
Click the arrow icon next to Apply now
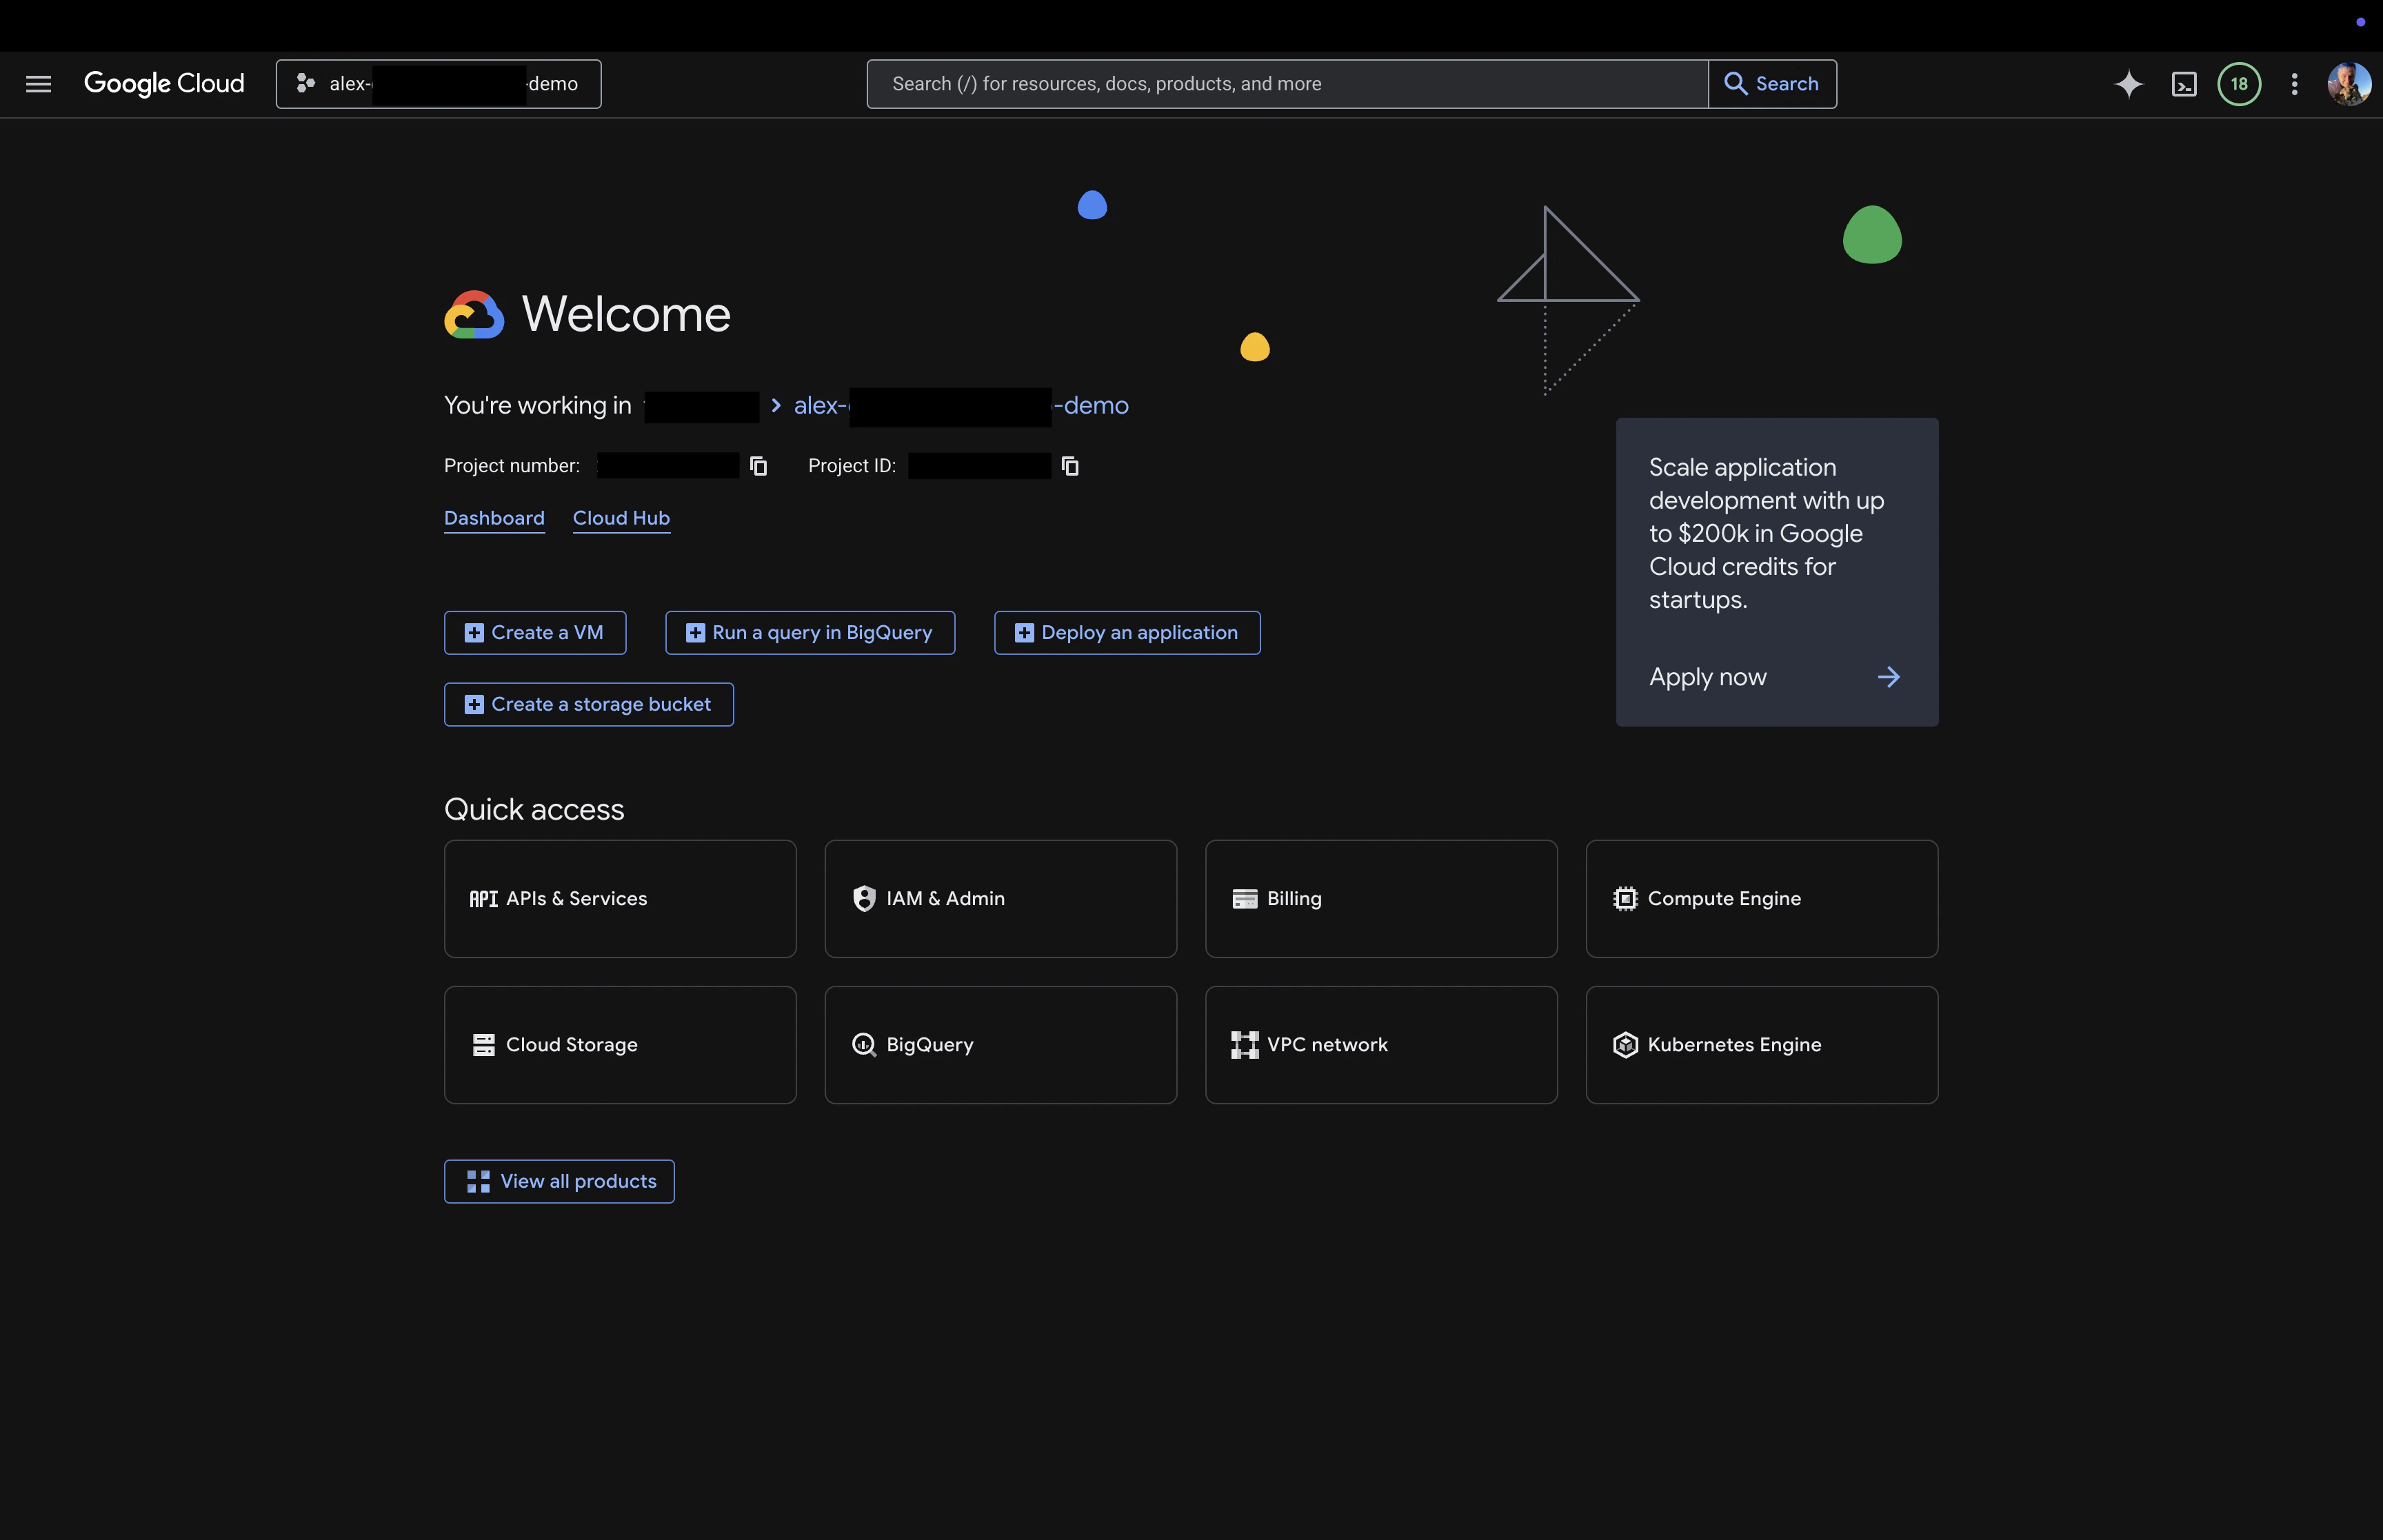tap(1888, 677)
